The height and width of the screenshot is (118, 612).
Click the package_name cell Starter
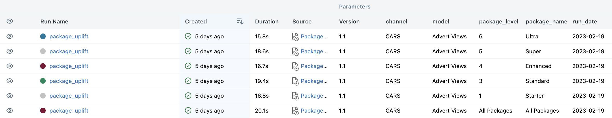click(534, 96)
